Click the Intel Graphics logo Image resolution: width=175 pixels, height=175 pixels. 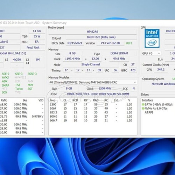coord(152,38)
